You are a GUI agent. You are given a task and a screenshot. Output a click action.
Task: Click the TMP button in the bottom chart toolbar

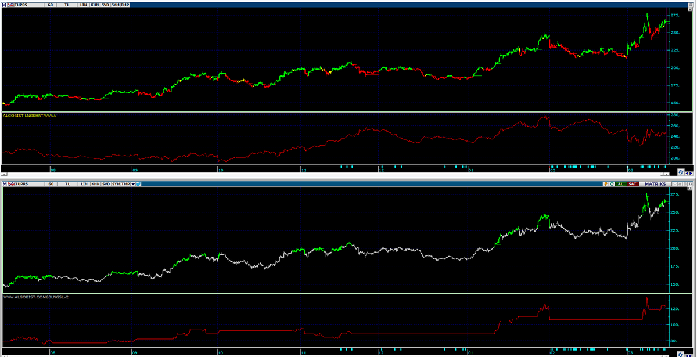[125, 184]
